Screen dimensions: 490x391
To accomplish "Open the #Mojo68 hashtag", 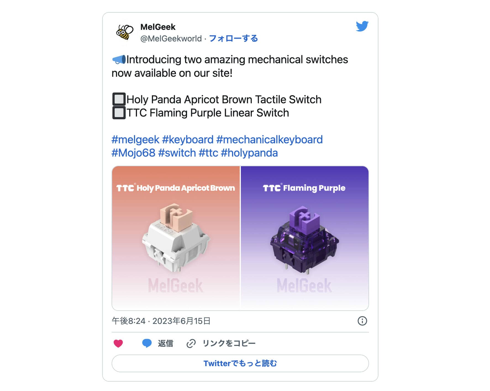I will point(133,153).
